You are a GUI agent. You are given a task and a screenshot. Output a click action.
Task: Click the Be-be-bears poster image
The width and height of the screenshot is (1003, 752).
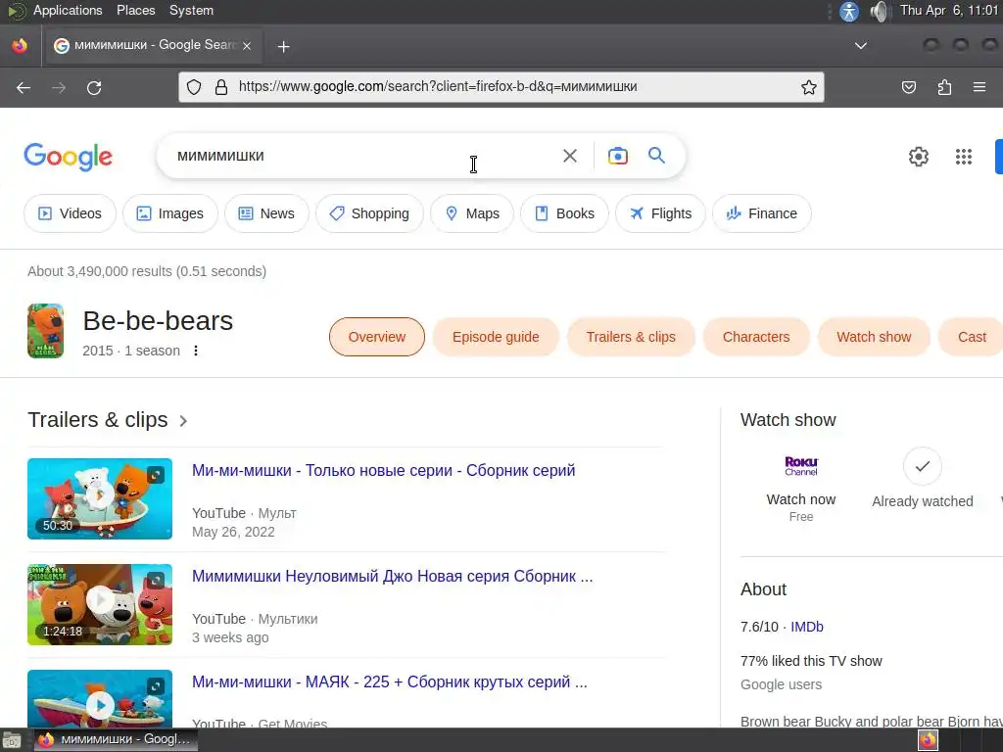(45, 331)
